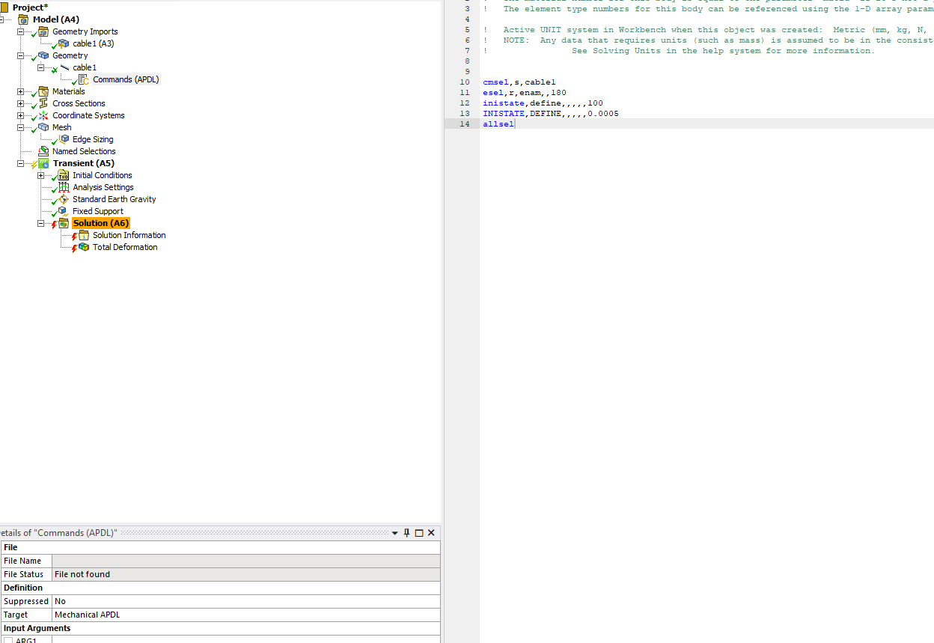Click the 'inistate,define,,,,,100' code line
Screen dimensions: 934x643
click(x=543, y=103)
